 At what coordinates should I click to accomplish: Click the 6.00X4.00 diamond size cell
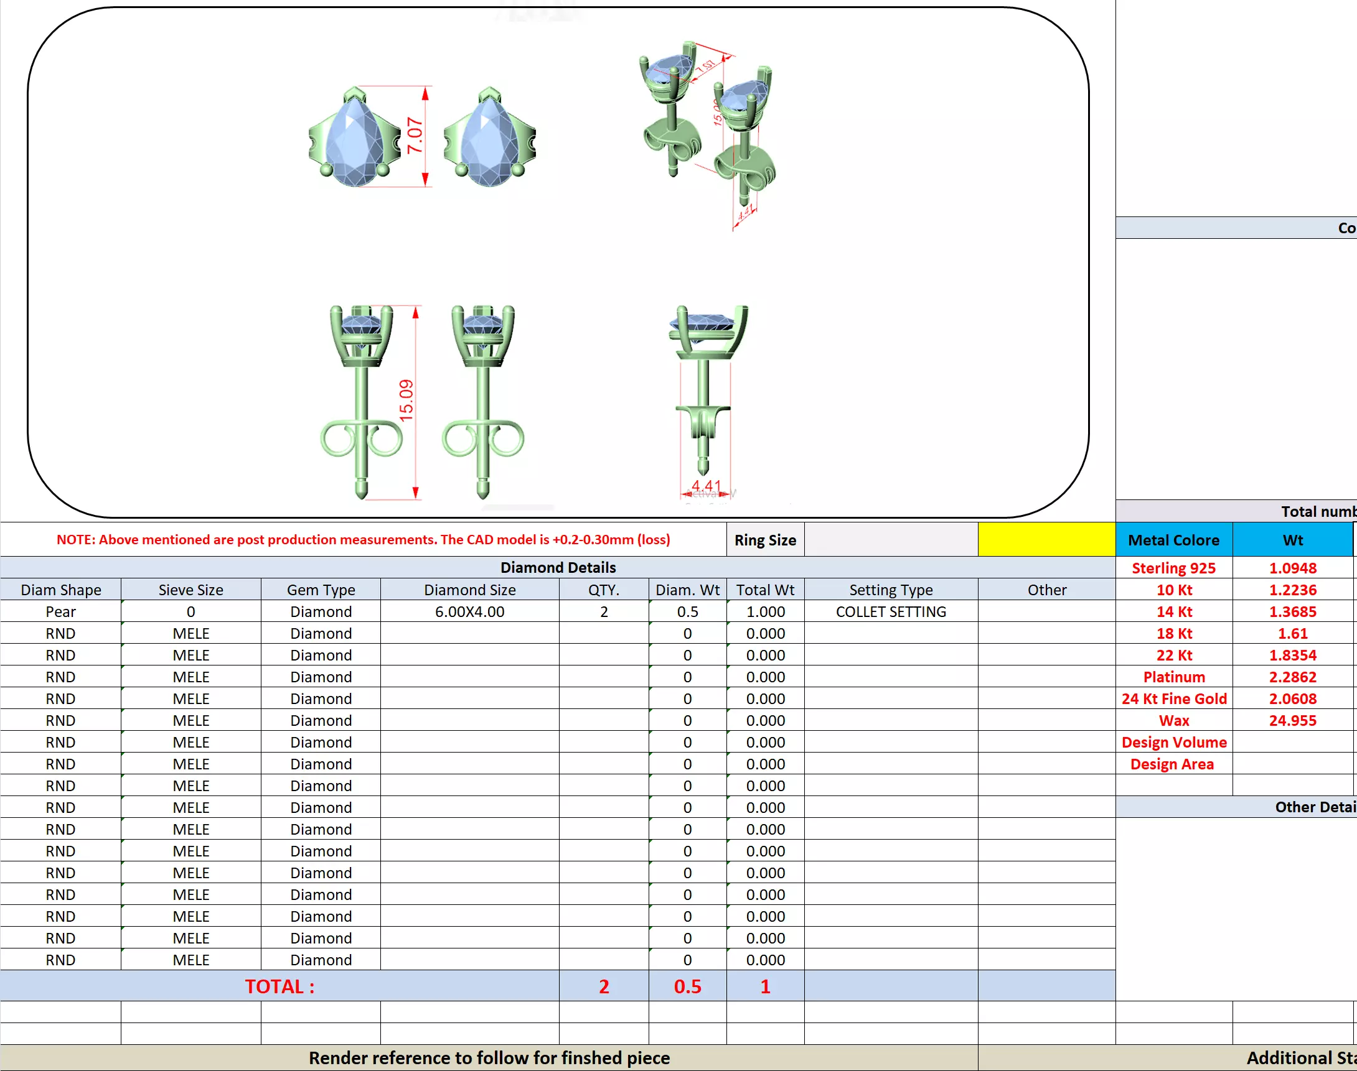coord(469,611)
